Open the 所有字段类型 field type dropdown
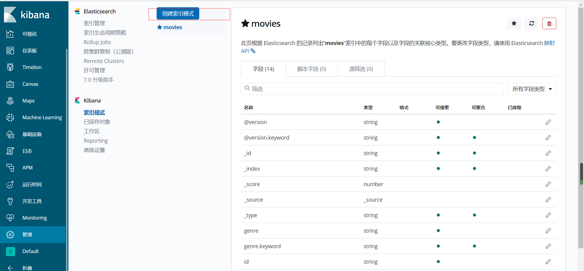 click(x=532, y=89)
